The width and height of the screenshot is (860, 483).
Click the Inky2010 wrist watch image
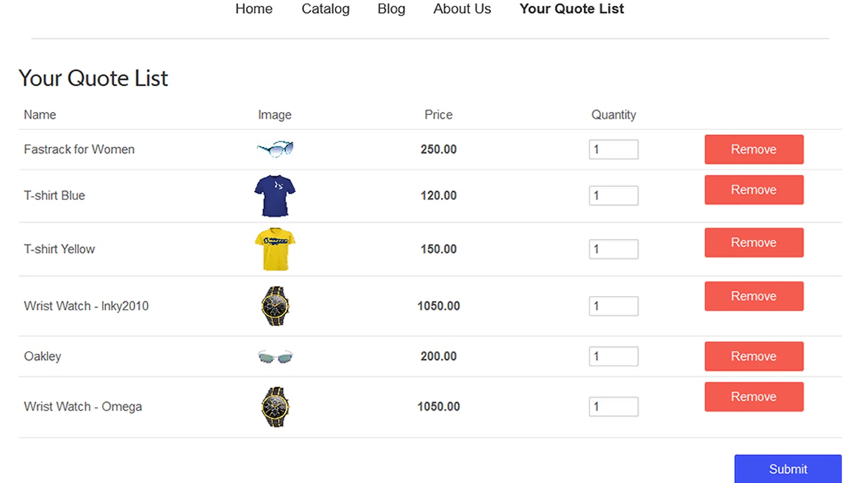275,306
